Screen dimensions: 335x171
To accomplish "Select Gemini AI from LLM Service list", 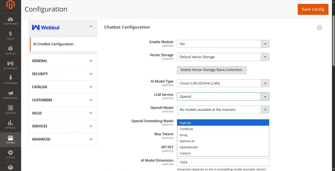I will click(x=187, y=141).
